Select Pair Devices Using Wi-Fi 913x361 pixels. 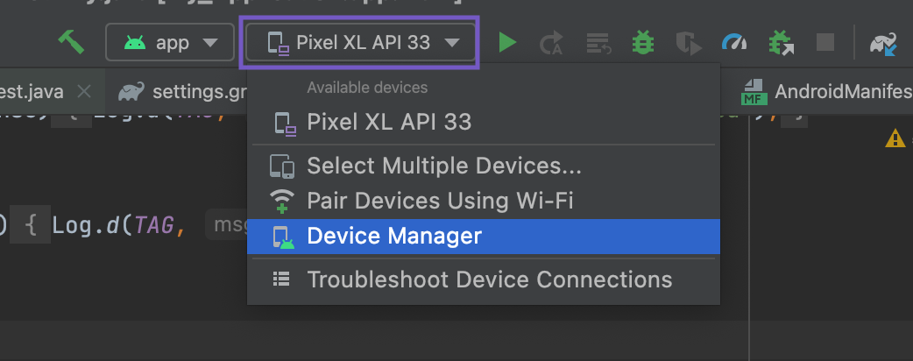pos(440,201)
